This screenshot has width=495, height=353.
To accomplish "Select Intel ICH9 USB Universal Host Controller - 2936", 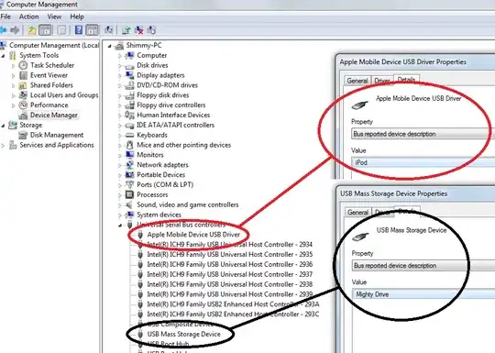I will click(x=230, y=264).
